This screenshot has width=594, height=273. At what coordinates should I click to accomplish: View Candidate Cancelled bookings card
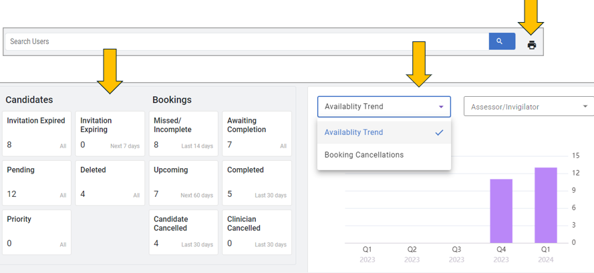tap(184, 232)
